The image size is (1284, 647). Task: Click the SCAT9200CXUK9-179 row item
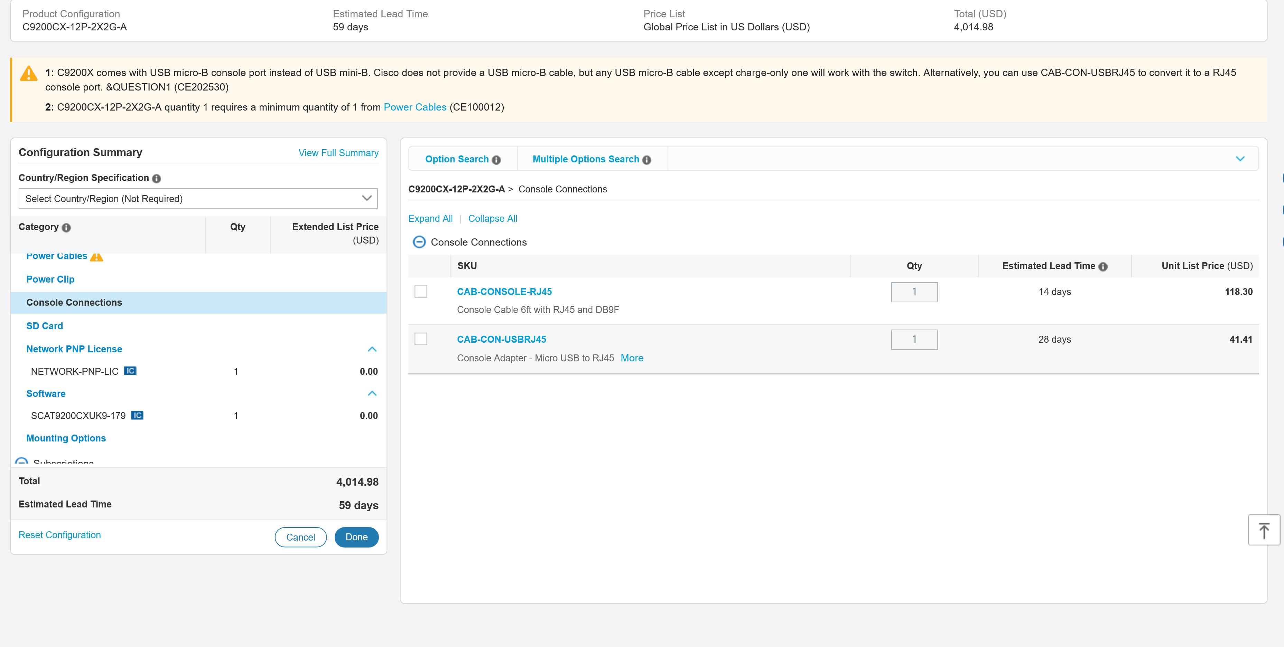tap(78, 416)
